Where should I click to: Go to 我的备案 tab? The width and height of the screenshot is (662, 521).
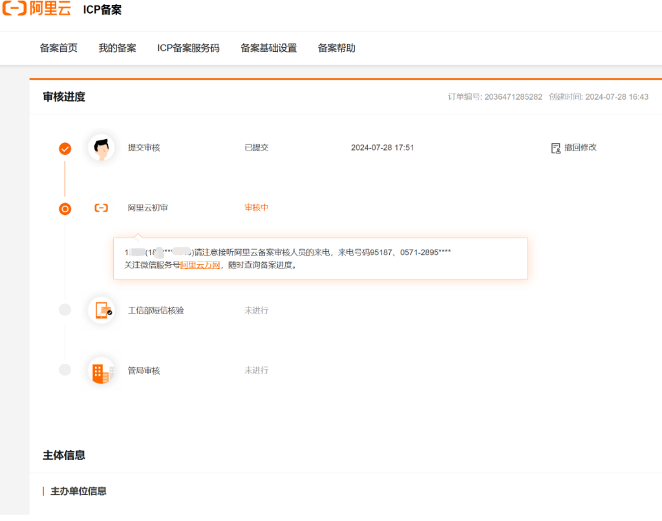pos(117,48)
